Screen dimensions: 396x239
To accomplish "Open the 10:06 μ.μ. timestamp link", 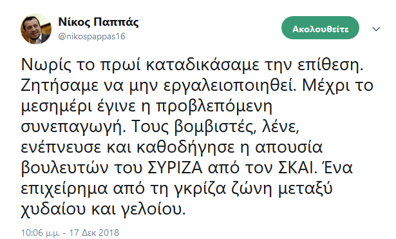I will point(40,233).
